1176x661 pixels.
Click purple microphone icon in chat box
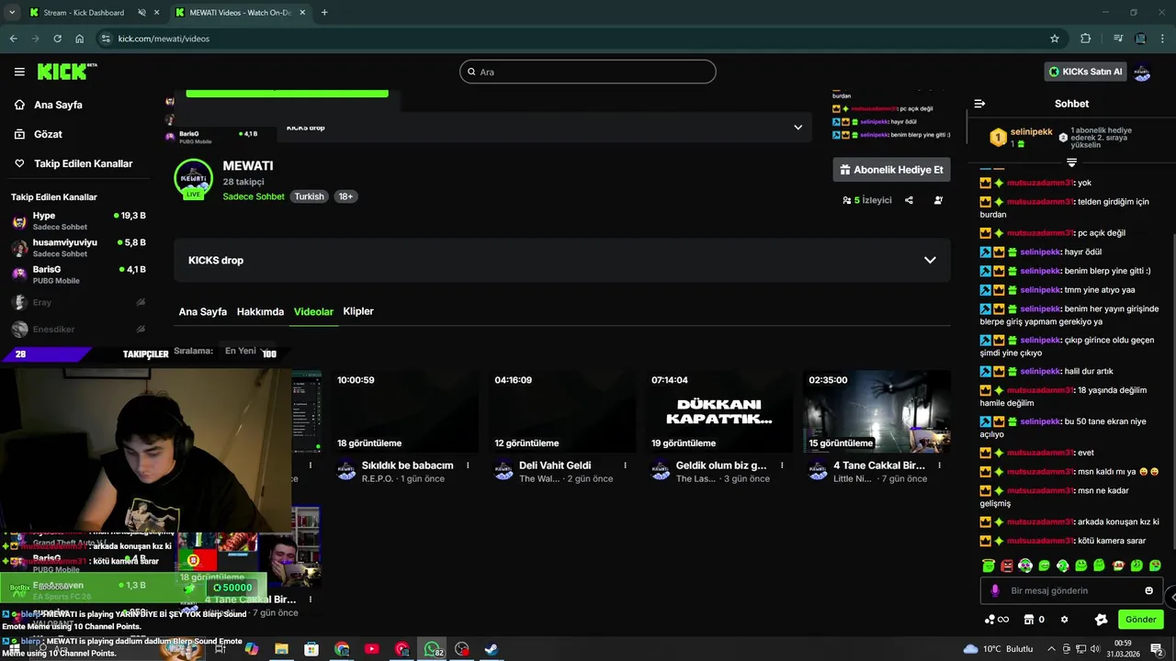click(995, 590)
